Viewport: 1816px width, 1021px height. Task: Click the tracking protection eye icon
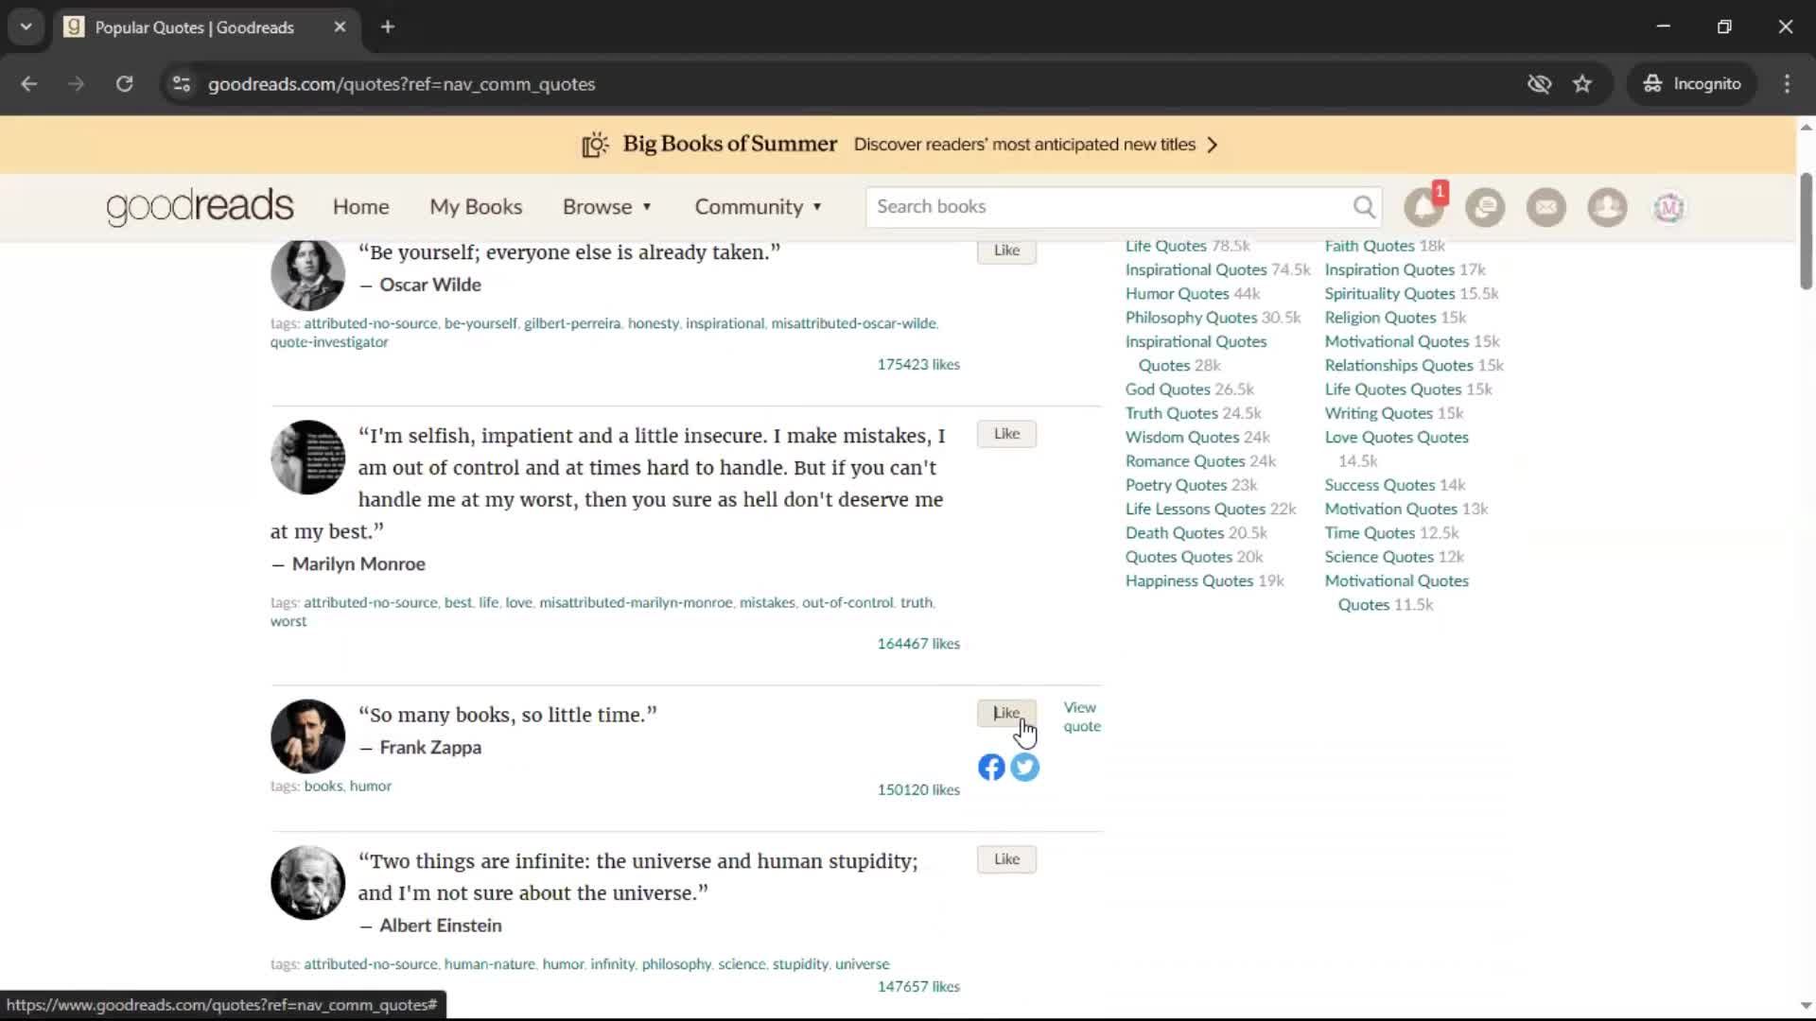click(1539, 84)
